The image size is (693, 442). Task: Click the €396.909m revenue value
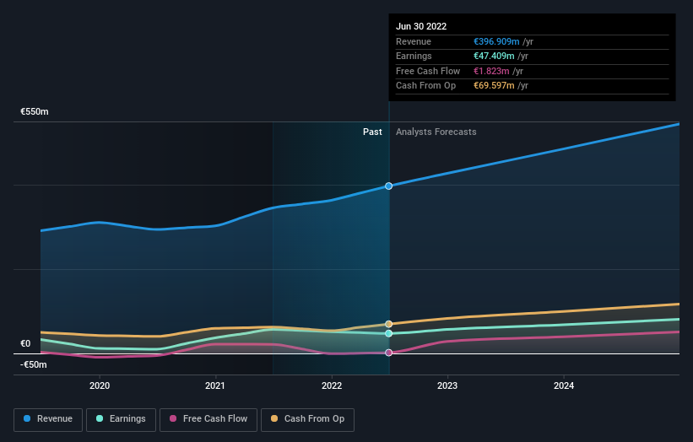[496, 41]
